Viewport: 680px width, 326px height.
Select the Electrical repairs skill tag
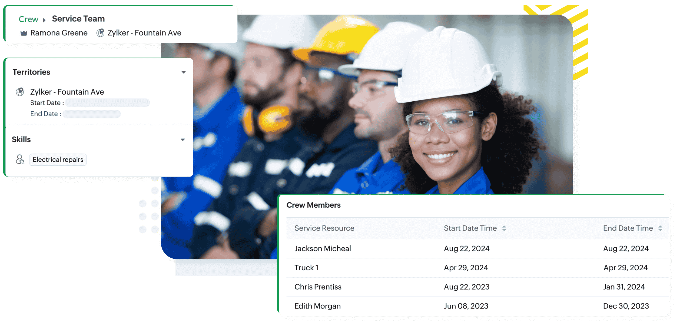58,159
